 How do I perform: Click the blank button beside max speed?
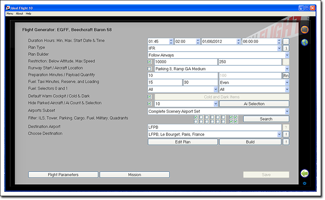coord(286,62)
